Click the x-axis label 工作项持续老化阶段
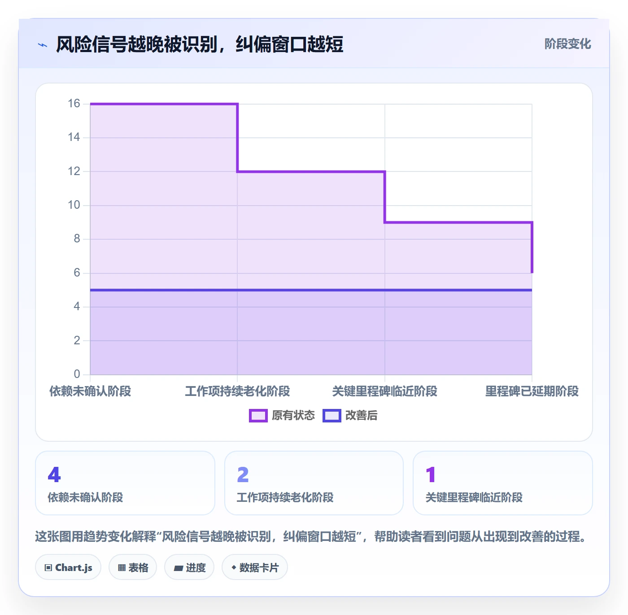The image size is (628, 615). coord(237,391)
